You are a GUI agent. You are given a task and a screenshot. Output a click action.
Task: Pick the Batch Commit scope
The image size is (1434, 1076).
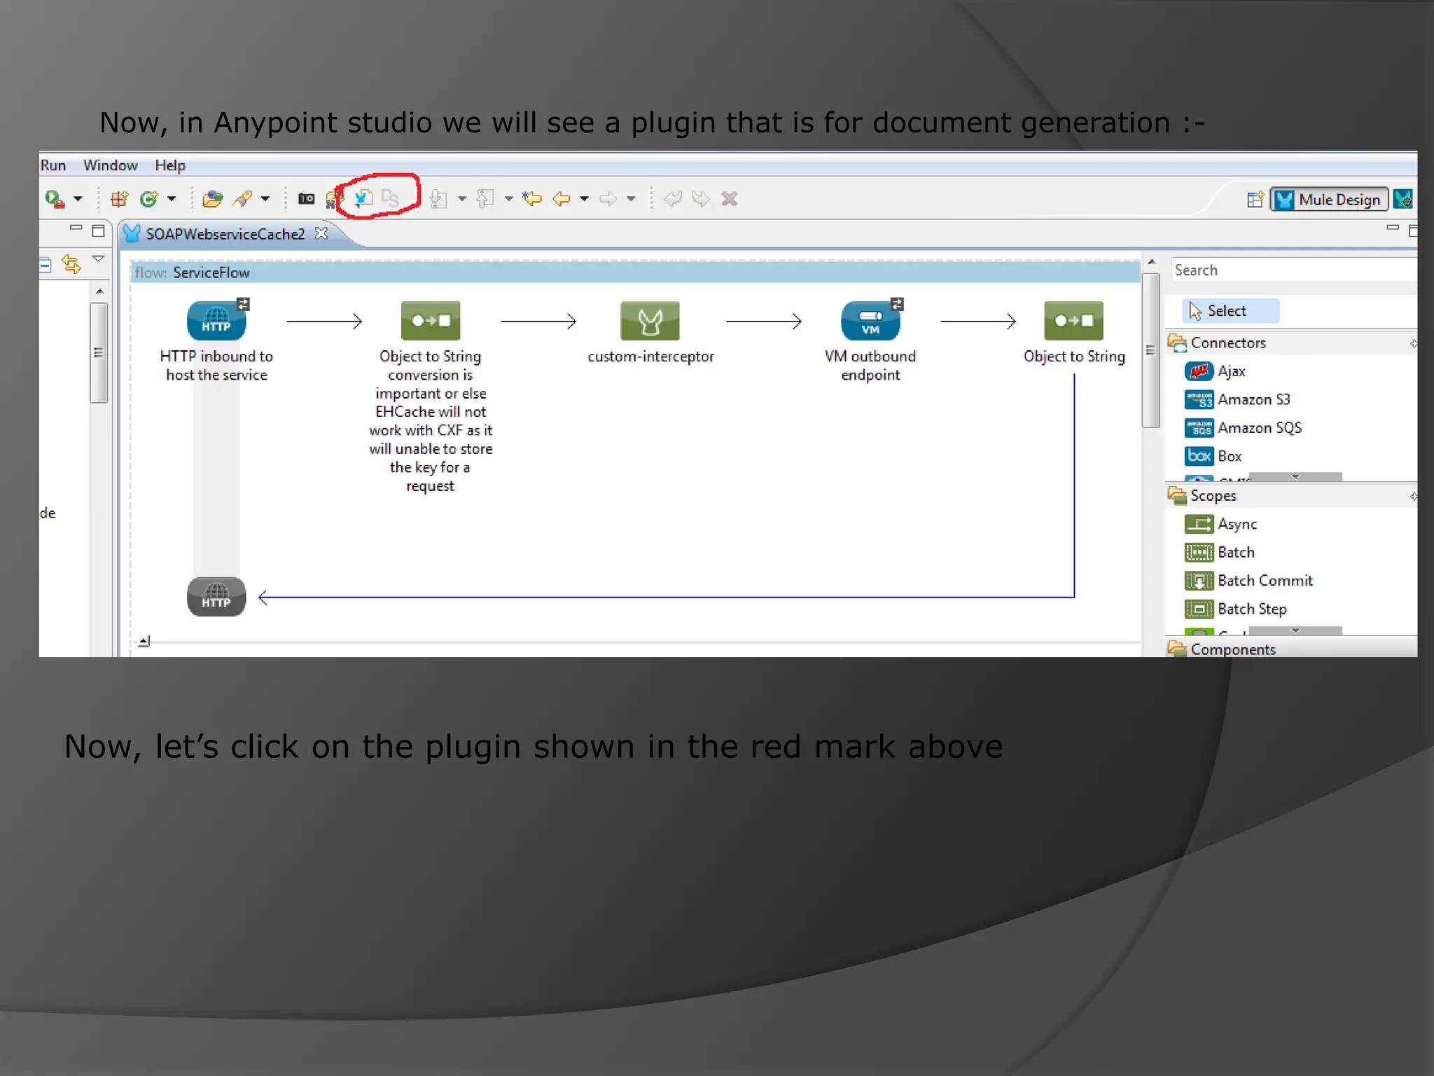(x=1249, y=581)
